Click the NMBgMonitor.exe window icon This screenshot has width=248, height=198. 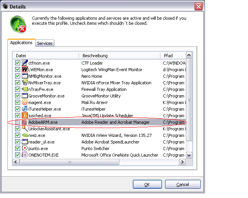coord(25,76)
